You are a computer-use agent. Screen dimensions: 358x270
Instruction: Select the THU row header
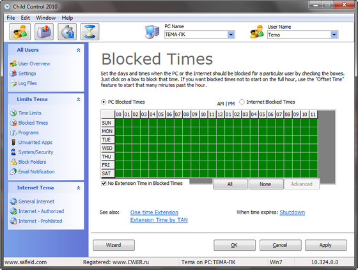[108, 157]
